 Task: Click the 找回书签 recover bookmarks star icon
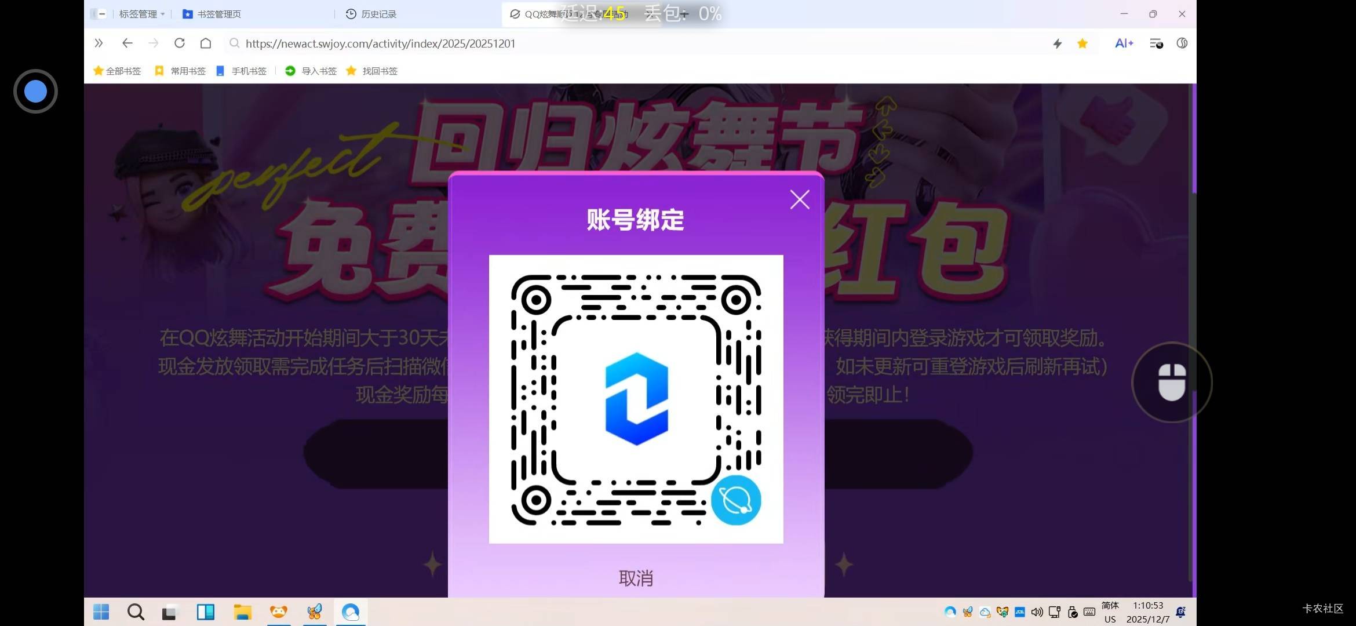[x=351, y=71]
